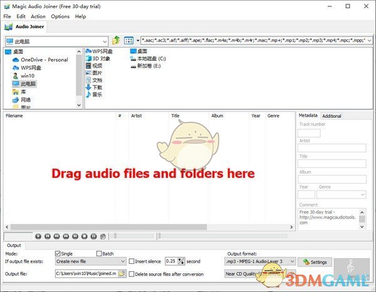Click the browse output file folder icon
This screenshot has height=292, width=376.
(x=122, y=273)
